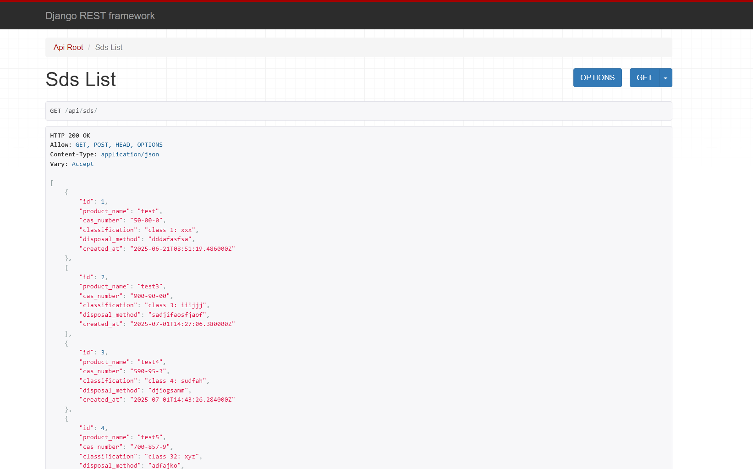Click cas_number "590-95-3" line
Viewport: 753px width, 469px height.
[124, 371]
